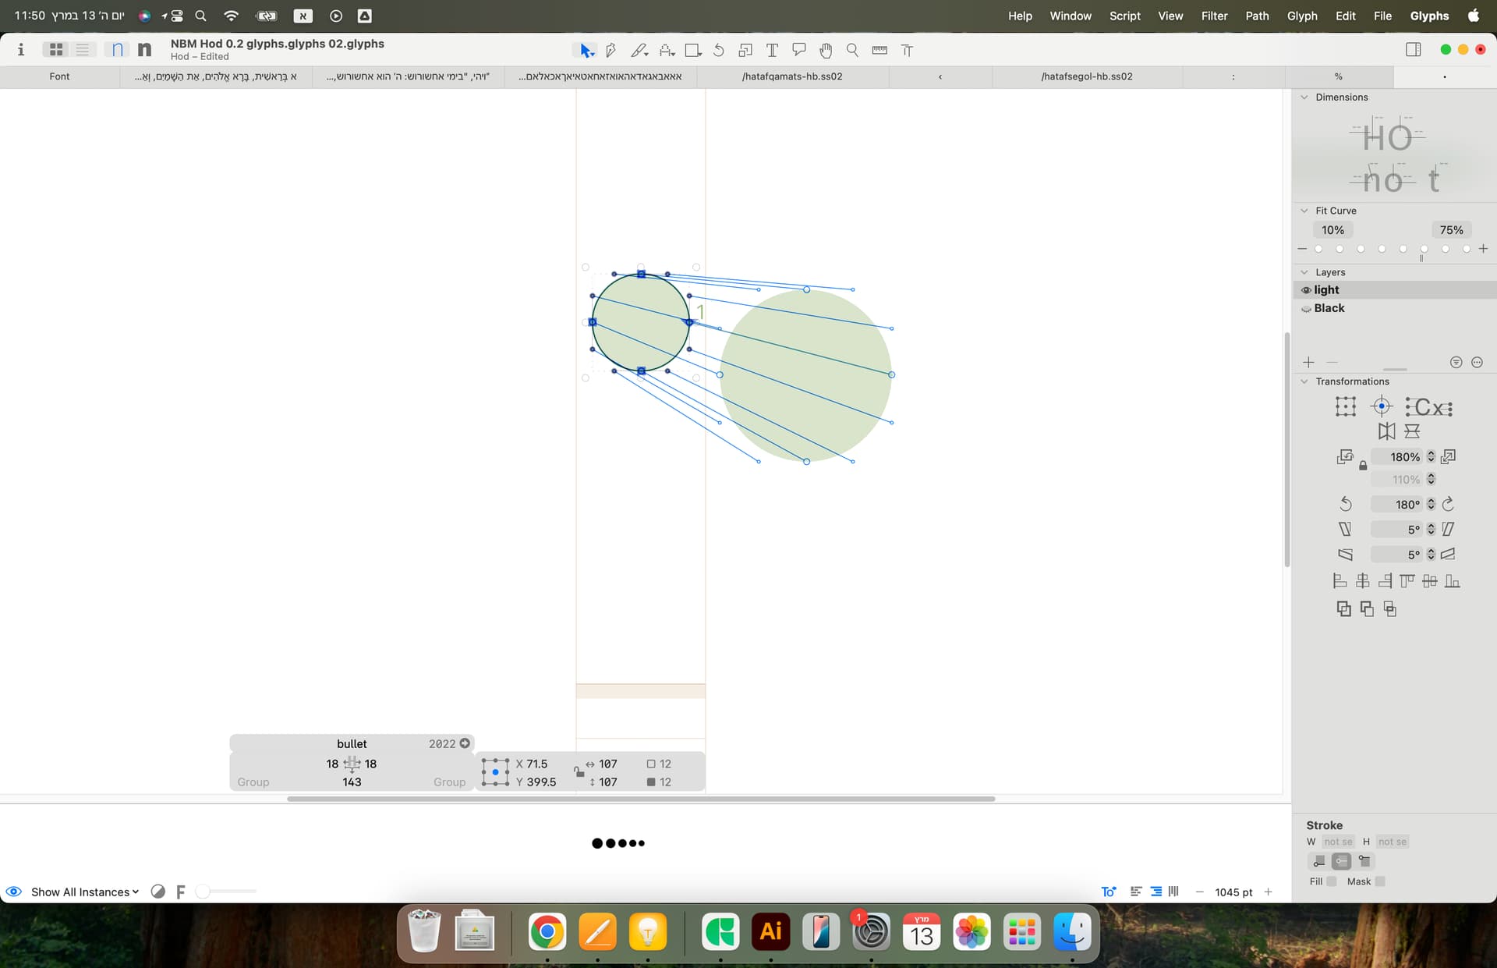Viewport: 1497px width, 968px height.
Task: Select the Hand tool
Action: 826,51
